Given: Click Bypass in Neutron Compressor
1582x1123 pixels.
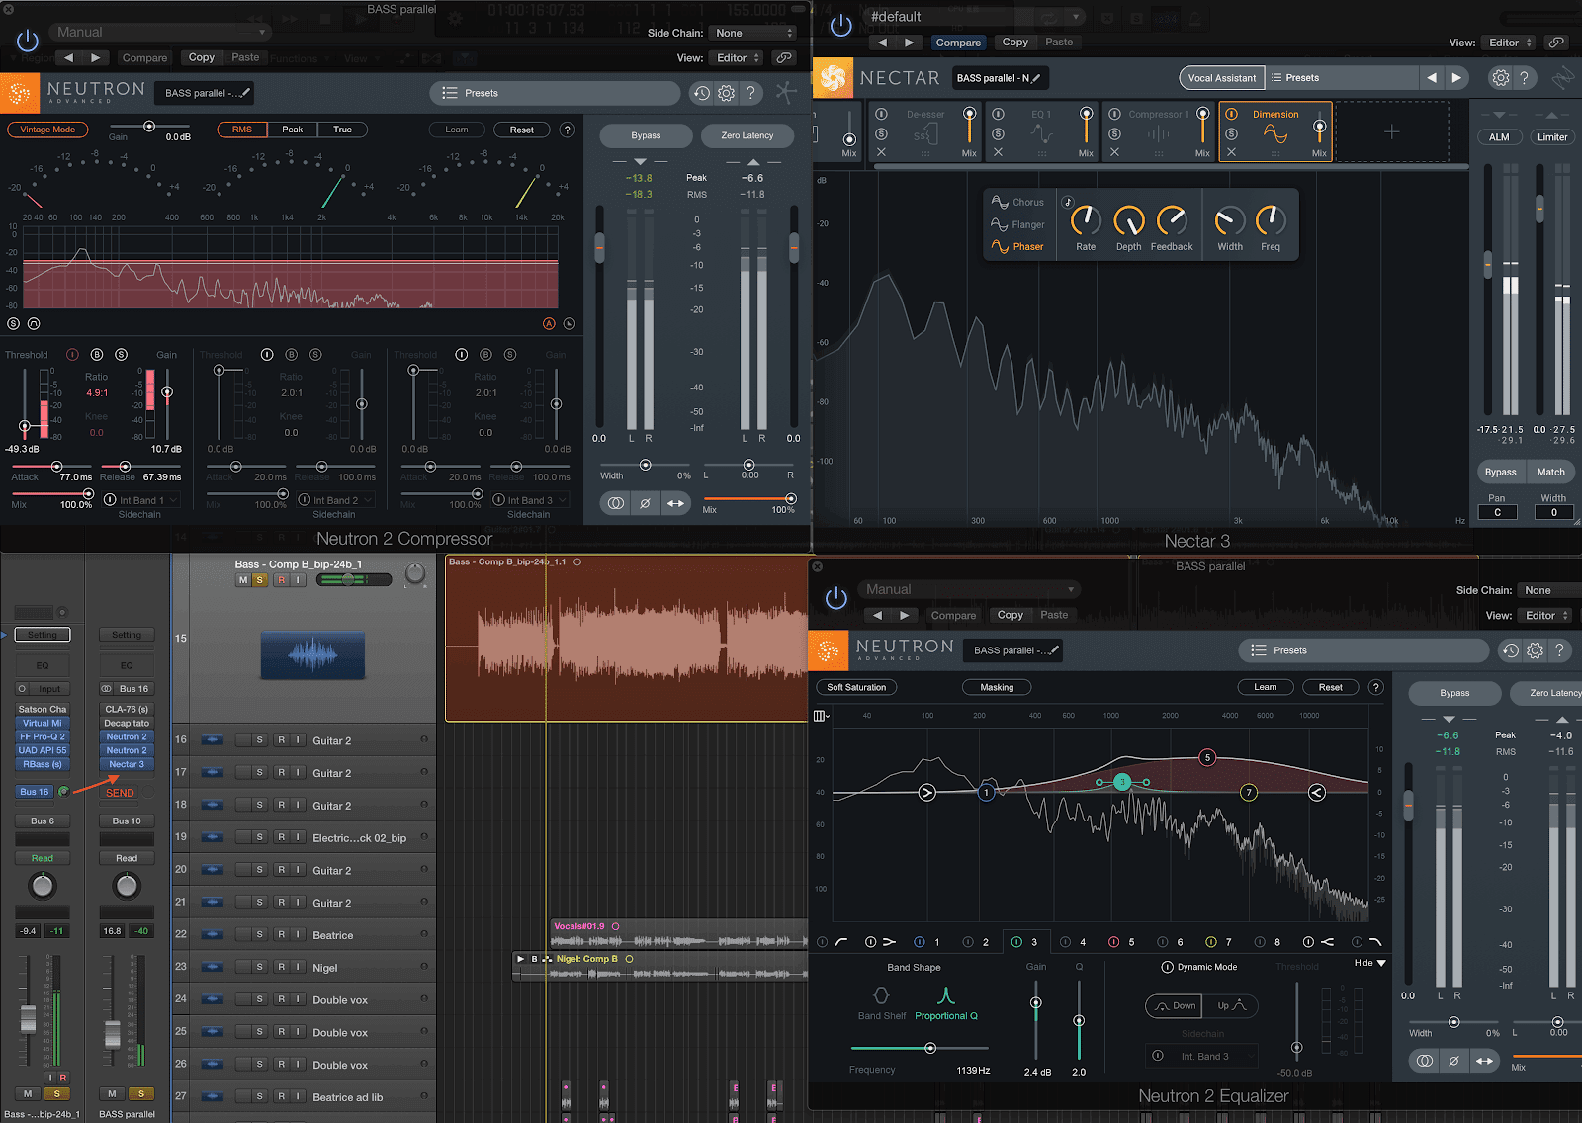Looking at the screenshot, I should [x=646, y=135].
